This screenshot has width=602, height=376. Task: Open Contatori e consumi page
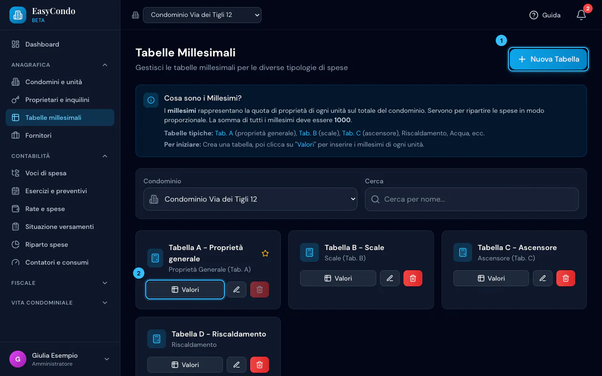60,262
